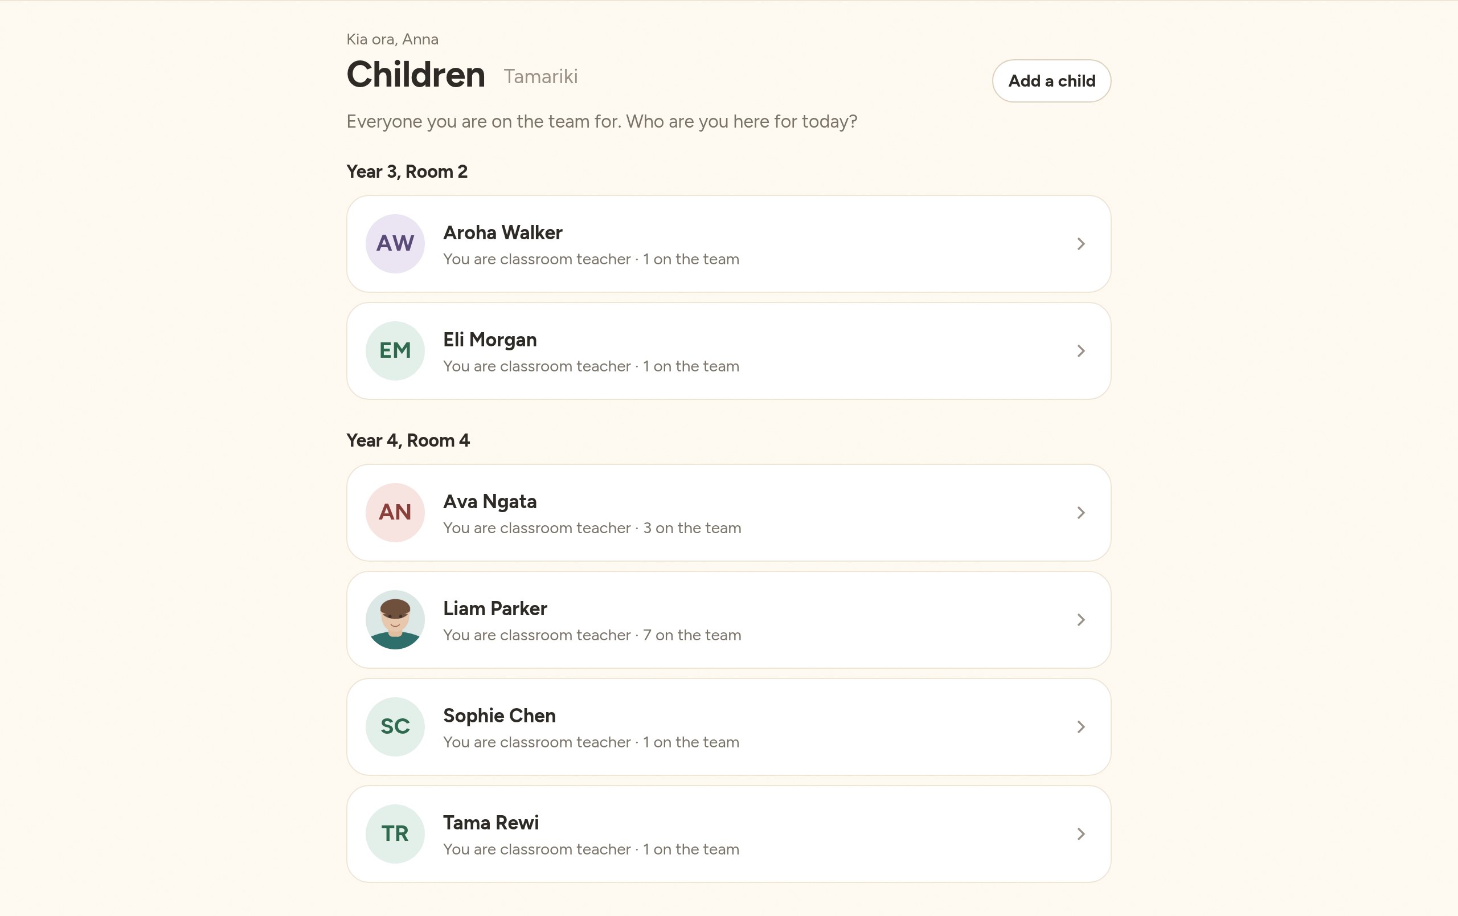The width and height of the screenshot is (1458, 916).
Task: Click the SC avatar for Sophie Chen
Action: (395, 726)
